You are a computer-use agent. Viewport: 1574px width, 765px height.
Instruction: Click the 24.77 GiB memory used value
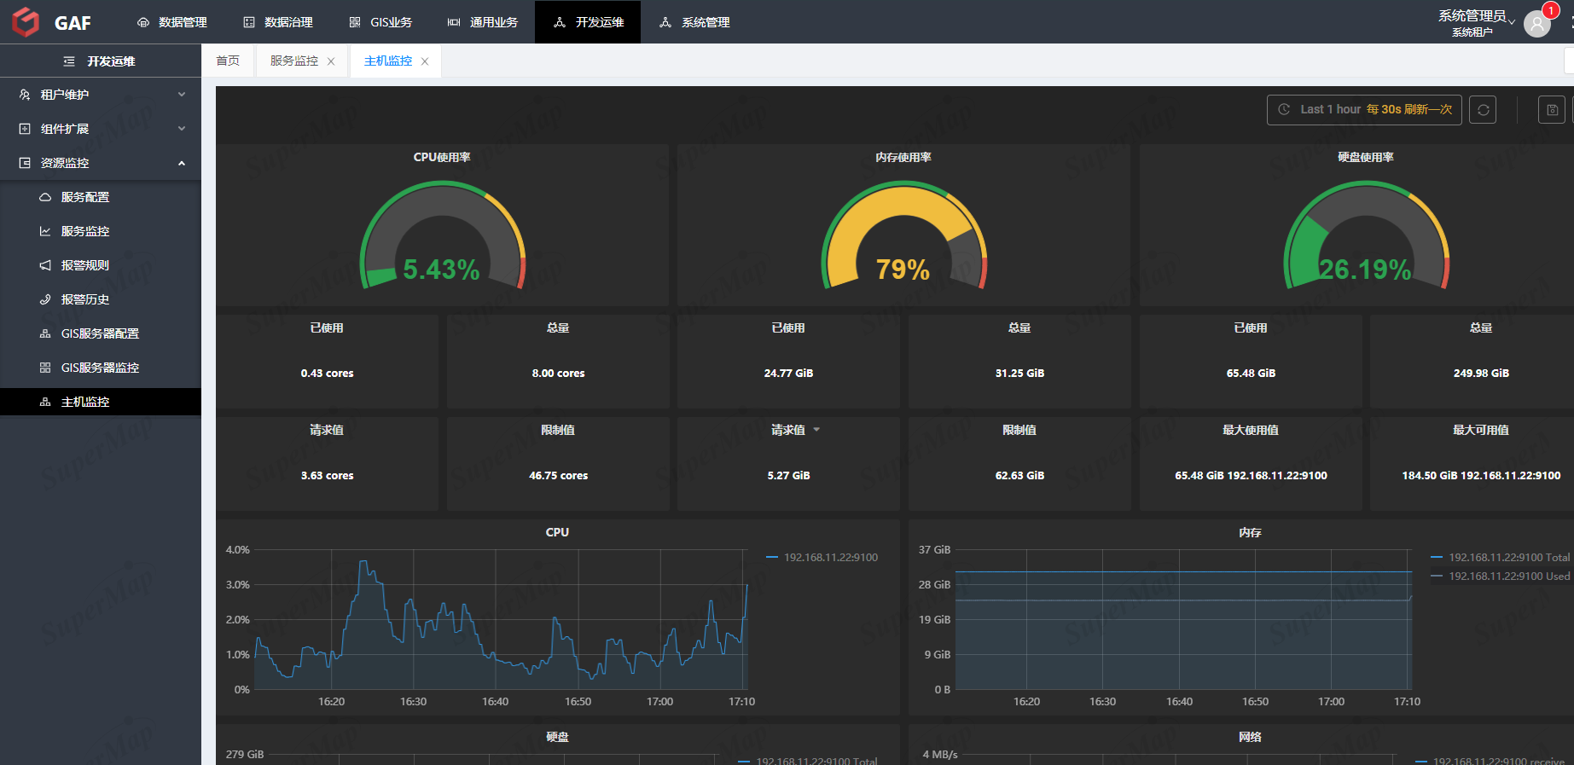click(788, 373)
